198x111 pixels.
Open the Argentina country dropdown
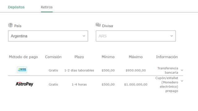(x=48, y=36)
